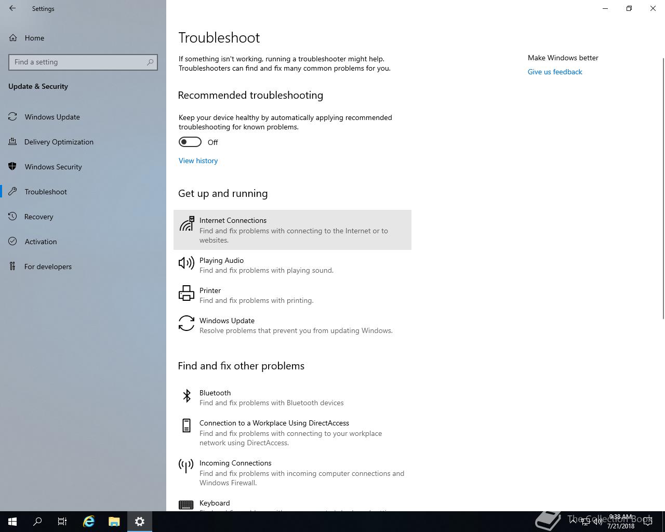Click the Windows Update sync icon in sidebar

[x=12, y=117]
